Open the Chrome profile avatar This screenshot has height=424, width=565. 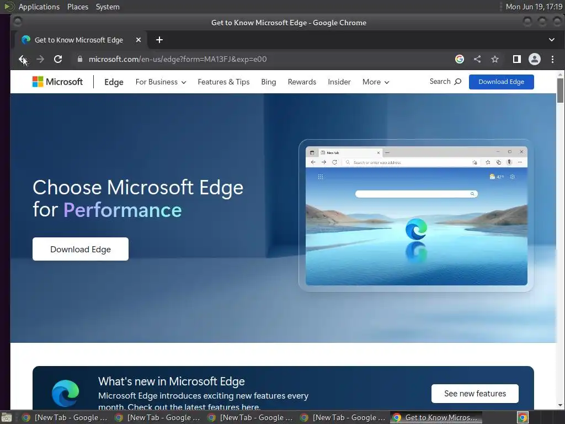[x=534, y=59]
